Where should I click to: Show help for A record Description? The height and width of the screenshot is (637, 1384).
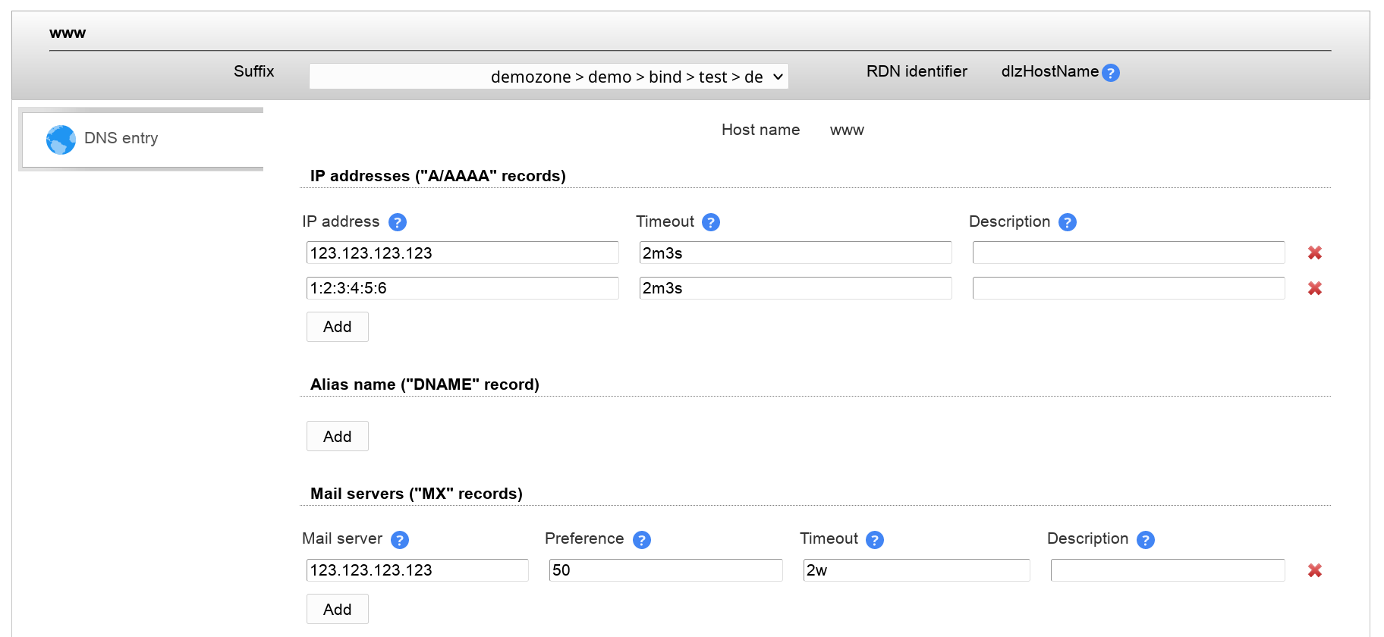[x=1067, y=222]
